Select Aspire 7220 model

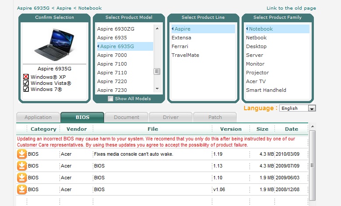(x=125, y=81)
